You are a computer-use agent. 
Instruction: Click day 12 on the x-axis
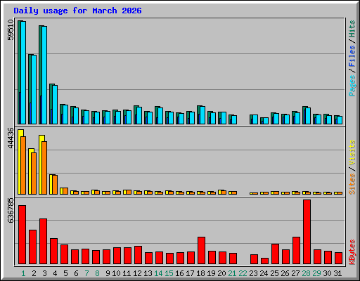(137, 273)
